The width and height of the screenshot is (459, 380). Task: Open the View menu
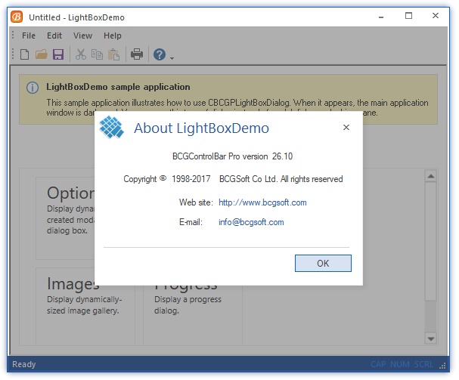83,36
